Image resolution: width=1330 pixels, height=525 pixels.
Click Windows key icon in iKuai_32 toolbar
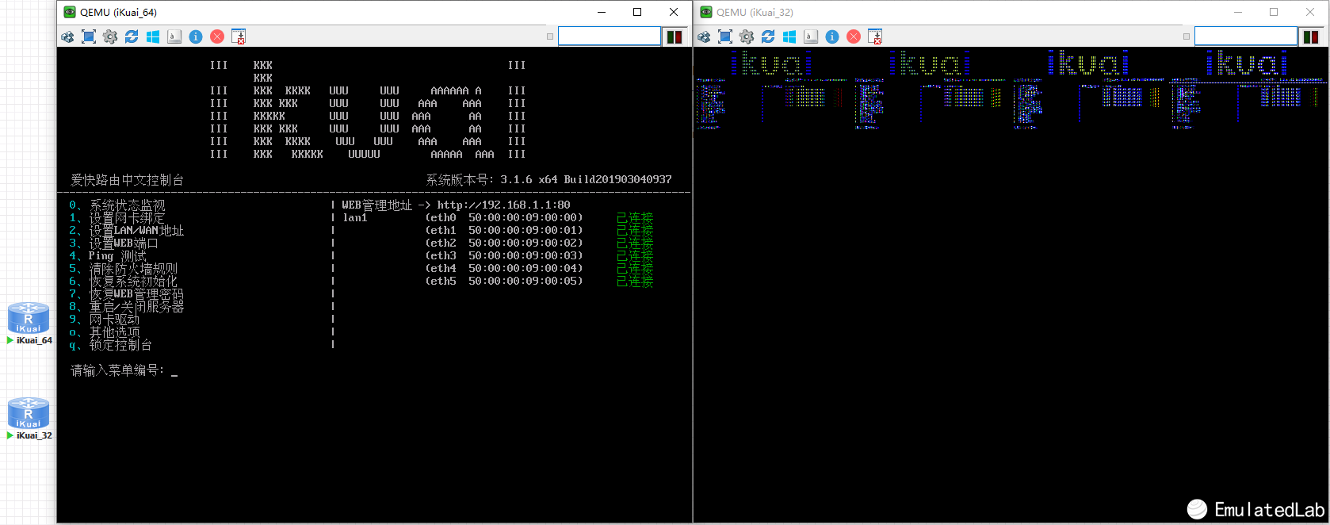coord(789,36)
